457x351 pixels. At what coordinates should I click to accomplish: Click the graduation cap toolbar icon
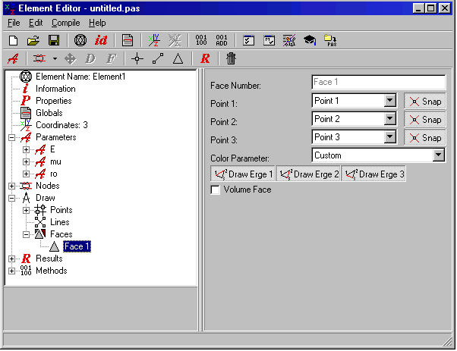pyautogui.click(x=310, y=39)
